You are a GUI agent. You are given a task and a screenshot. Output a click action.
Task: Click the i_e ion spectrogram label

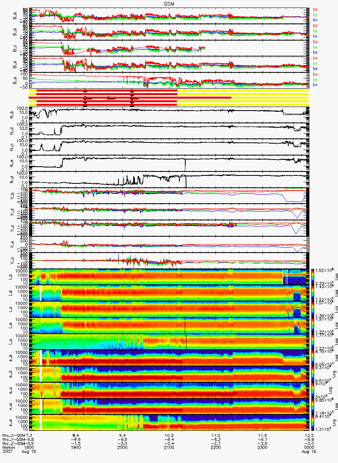coord(11,326)
